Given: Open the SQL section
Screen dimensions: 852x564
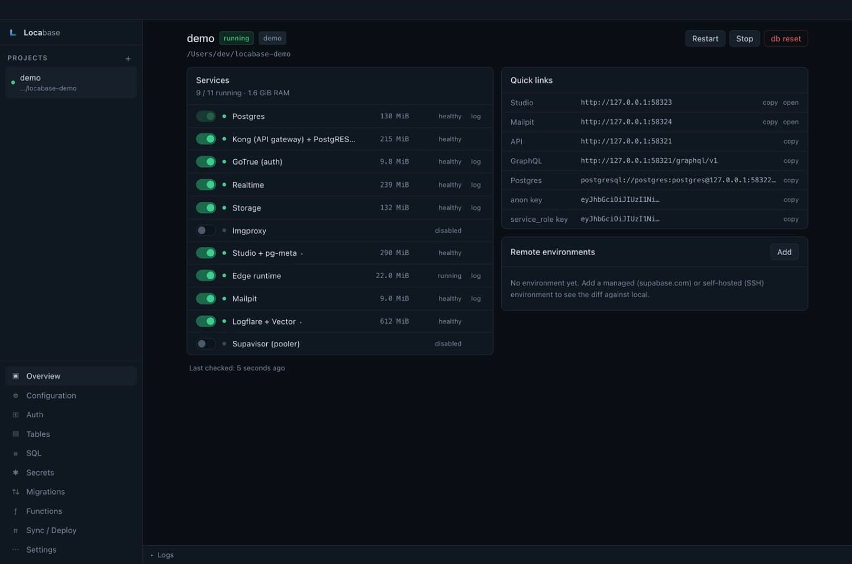Looking at the screenshot, I should (x=71, y=453).
